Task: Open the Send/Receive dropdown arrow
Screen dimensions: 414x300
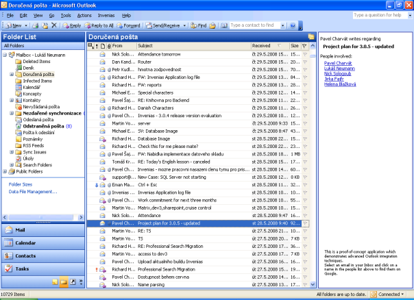Action: [184, 25]
